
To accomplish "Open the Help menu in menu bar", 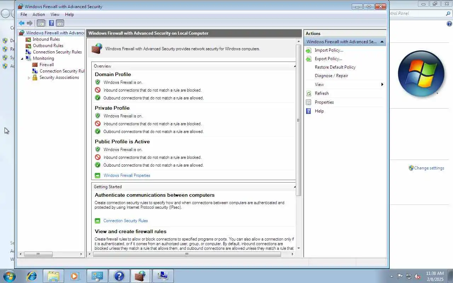I will (x=69, y=15).
